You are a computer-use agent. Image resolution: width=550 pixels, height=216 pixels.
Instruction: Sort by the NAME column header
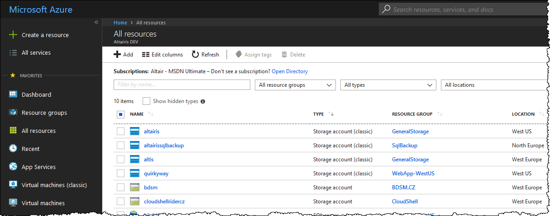tap(137, 114)
